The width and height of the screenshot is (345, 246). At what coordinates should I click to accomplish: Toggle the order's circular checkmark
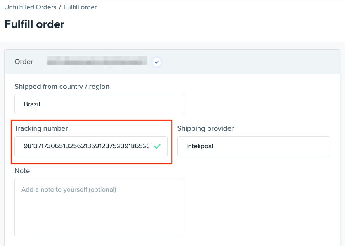(x=157, y=62)
